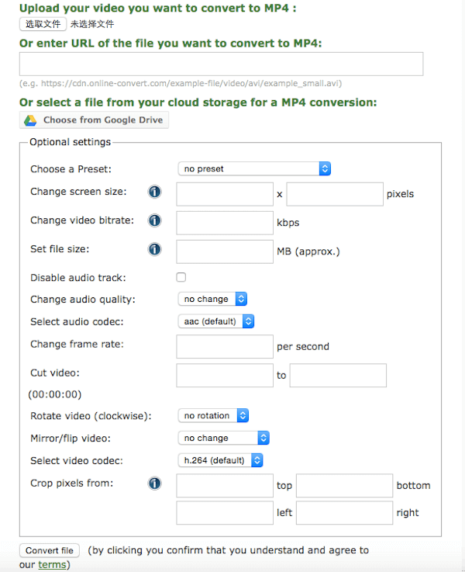Click the frame rate per second field
Screen dimensions: 465x572
(x=225, y=347)
